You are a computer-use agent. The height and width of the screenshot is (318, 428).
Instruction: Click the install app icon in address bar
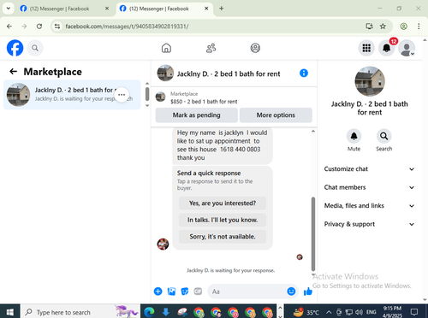(x=369, y=26)
